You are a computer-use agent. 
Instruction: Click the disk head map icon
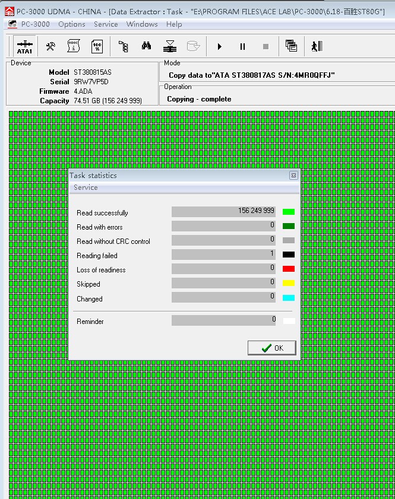click(x=170, y=46)
